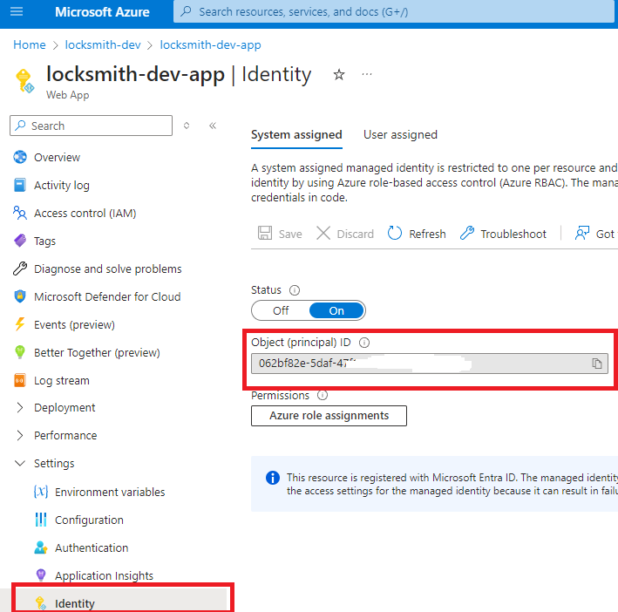This screenshot has height=612, width=618.
Task: Click the Object (principal) ID info icon
Action: (364, 343)
